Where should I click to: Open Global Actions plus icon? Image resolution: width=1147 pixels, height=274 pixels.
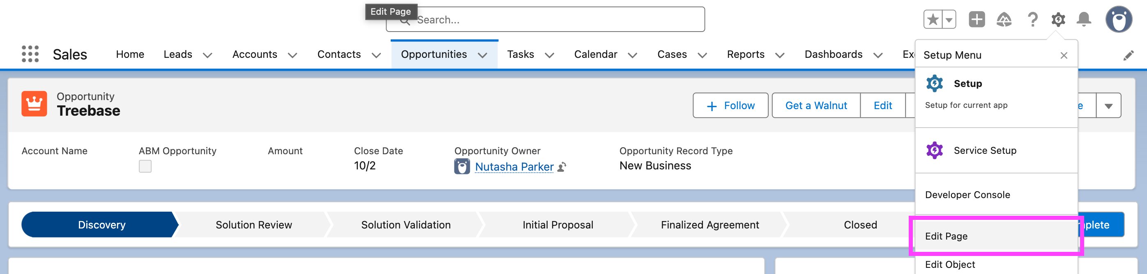(x=977, y=20)
